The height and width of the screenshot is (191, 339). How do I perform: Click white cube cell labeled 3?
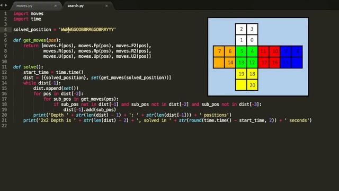[x=252, y=29]
